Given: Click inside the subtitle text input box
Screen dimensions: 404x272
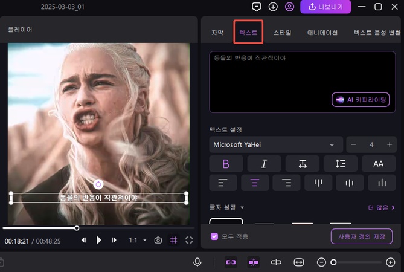Looking at the screenshot, I should pyautogui.click(x=302, y=82).
